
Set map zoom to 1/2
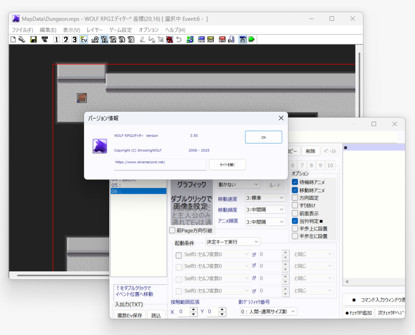113,40
